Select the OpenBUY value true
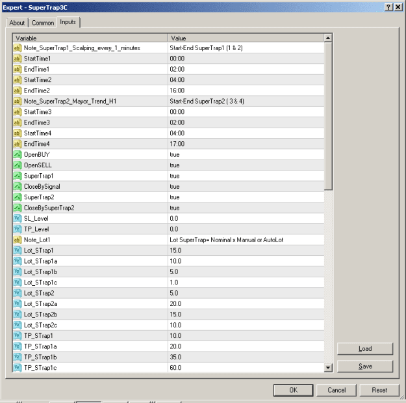The height and width of the screenshot is (403, 406). coord(175,155)
